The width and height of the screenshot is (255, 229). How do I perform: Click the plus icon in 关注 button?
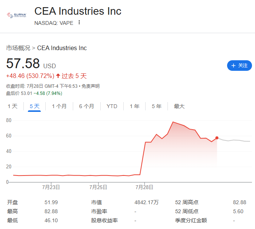pos(233,66)
